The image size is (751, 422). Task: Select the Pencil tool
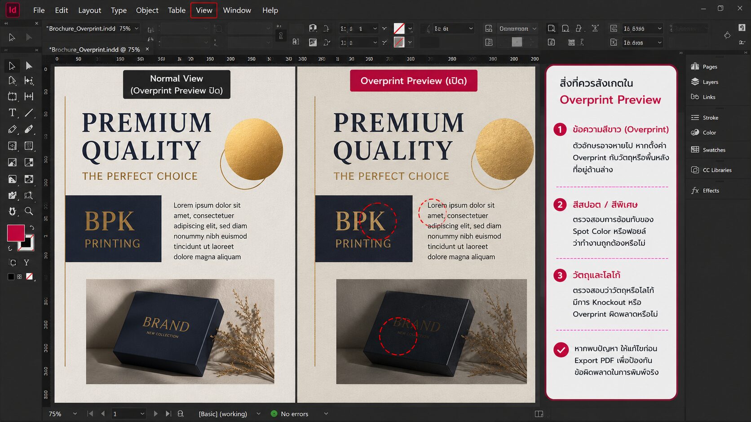12,129
